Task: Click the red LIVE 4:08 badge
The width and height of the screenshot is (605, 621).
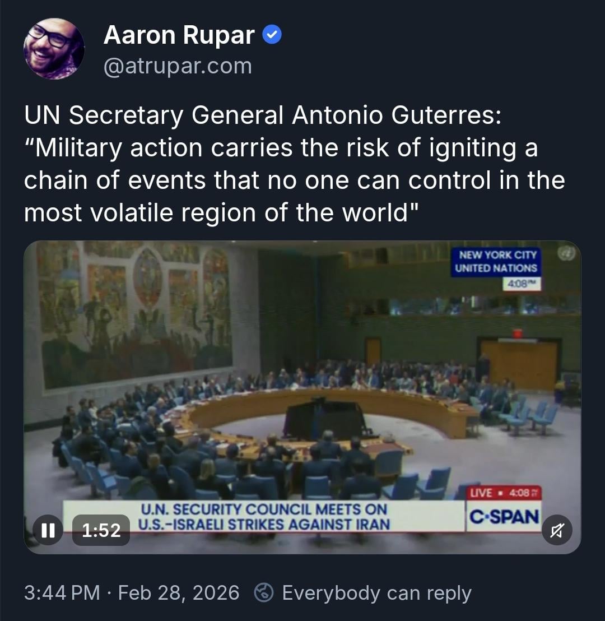Action: pos(504,493)
